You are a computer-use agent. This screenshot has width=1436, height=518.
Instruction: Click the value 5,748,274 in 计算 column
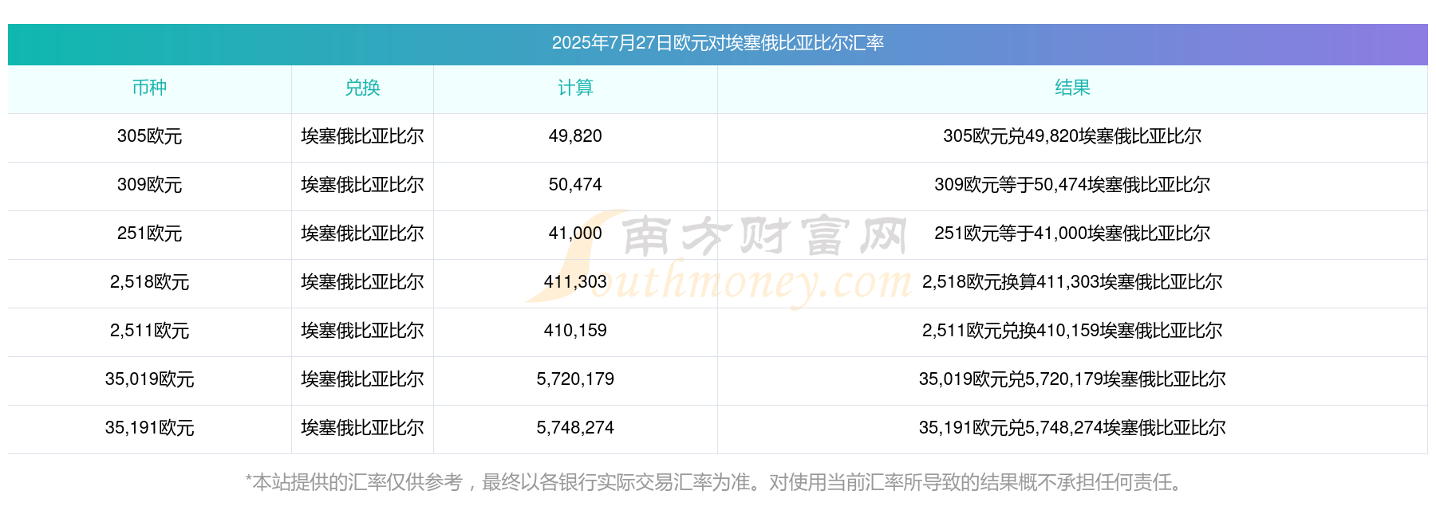[x=575, y=428]
